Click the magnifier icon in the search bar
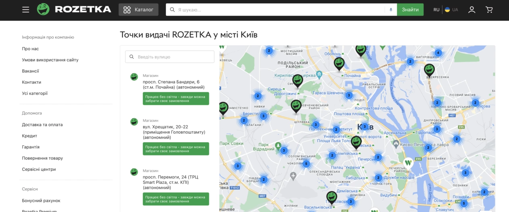Viewport: 509px width, 212px height. pyautogui.click(x=172, y=10)
